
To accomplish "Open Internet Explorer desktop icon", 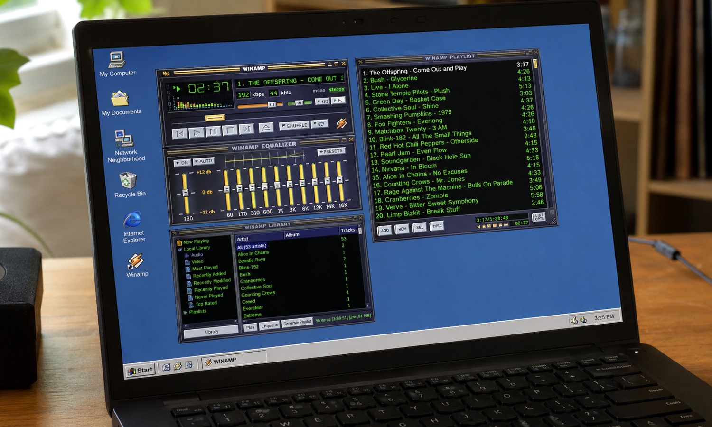I will coord(133,228).
